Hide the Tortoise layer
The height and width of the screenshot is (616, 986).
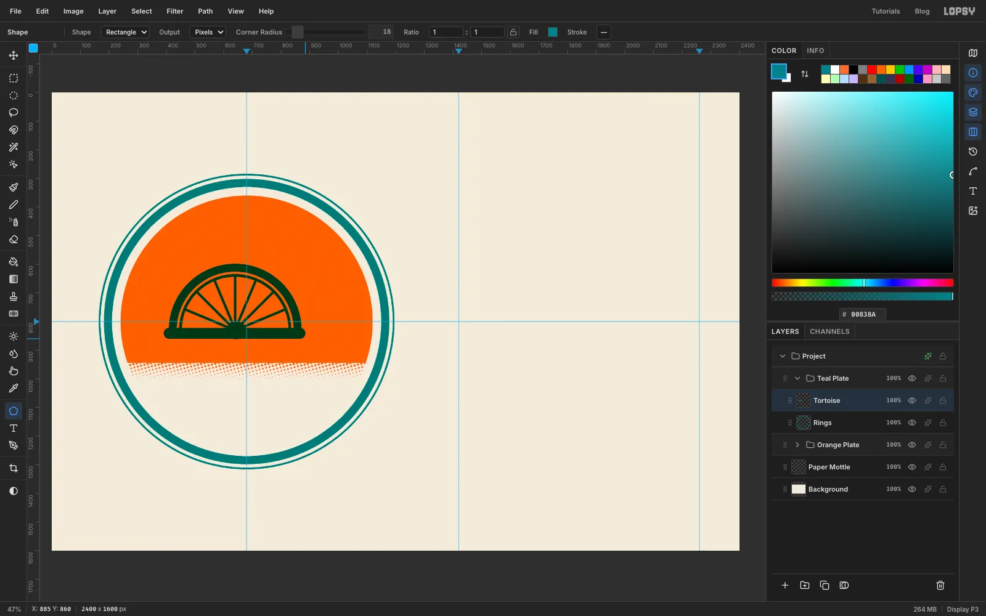click(912, 400)
